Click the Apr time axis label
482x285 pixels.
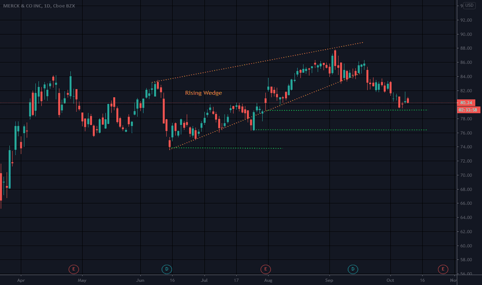pos(21,280)
